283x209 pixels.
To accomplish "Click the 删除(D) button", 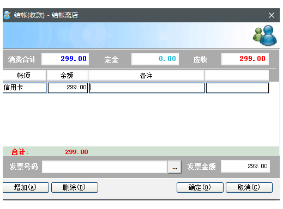I will (75, 187).
